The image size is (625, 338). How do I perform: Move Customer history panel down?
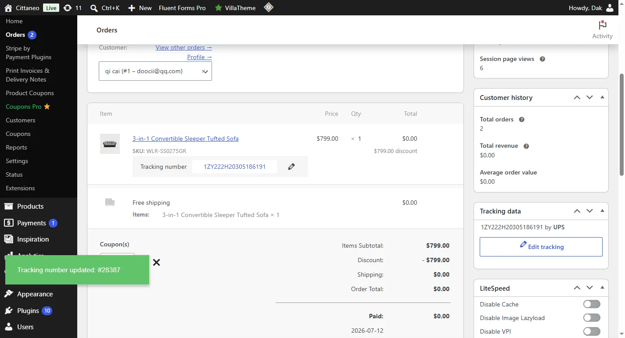(x=589, y=97)
